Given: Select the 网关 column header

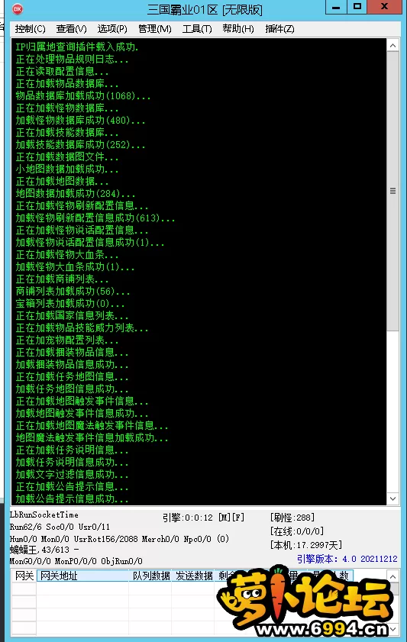Looking at the screenshot, I should 24,576.
